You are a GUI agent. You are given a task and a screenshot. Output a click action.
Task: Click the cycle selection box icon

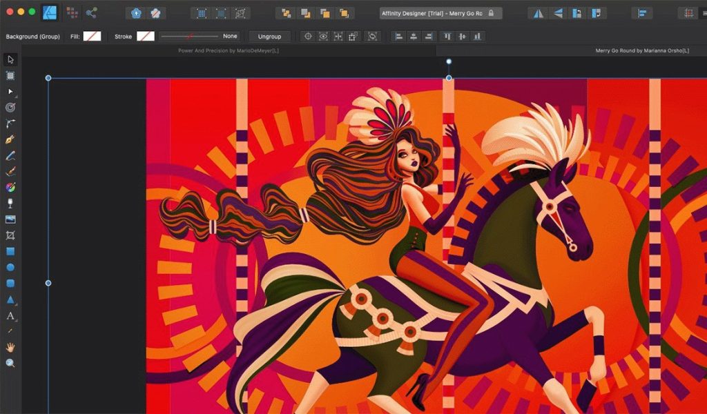372,37
